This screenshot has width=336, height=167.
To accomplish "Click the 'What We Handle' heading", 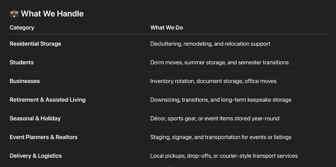I will tap(52, 14).
